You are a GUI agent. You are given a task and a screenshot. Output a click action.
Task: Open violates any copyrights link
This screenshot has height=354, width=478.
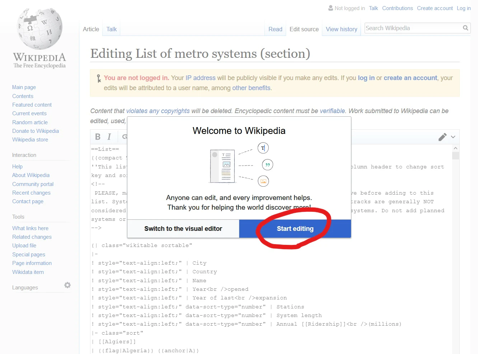(158, 111)
